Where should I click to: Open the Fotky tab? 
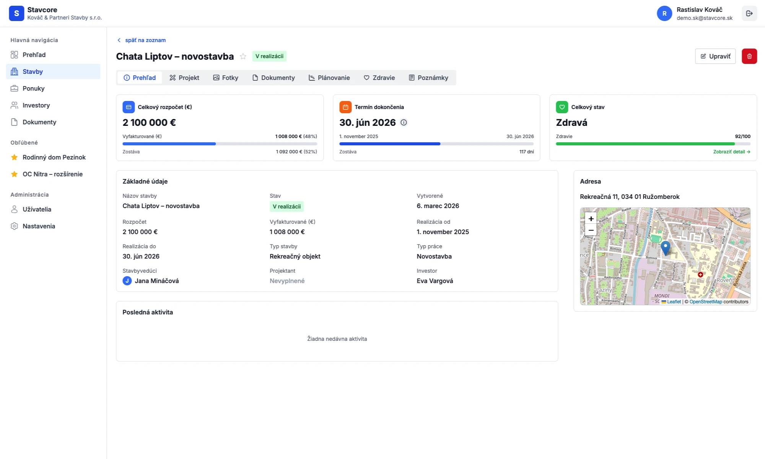point(226,78)
